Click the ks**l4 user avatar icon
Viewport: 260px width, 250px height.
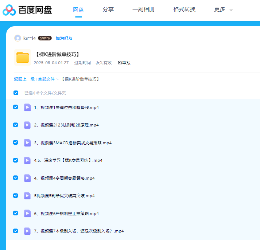[18, 38]
